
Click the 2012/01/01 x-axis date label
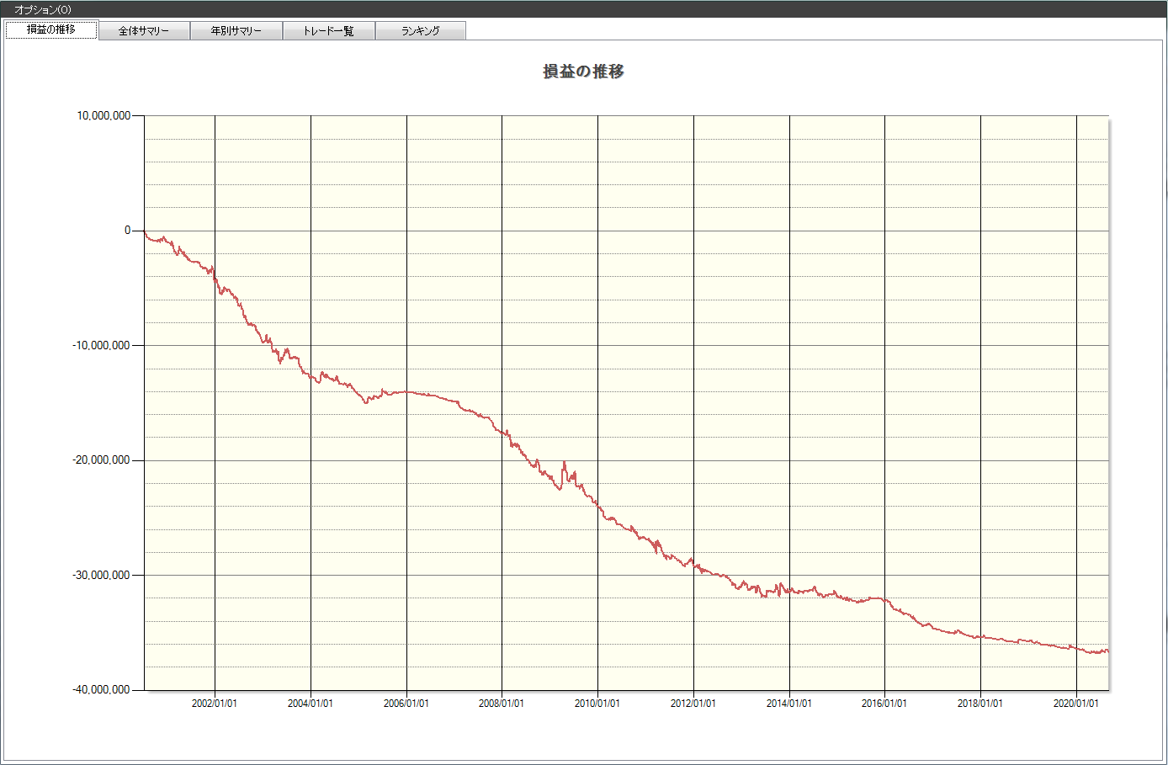(x=693, y=703)
